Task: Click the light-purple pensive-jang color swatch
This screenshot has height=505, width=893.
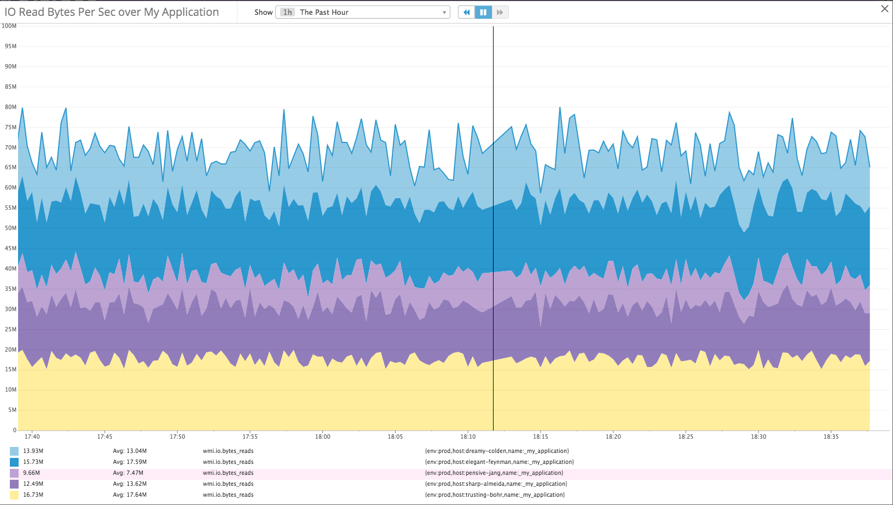Action: (13, 473)
